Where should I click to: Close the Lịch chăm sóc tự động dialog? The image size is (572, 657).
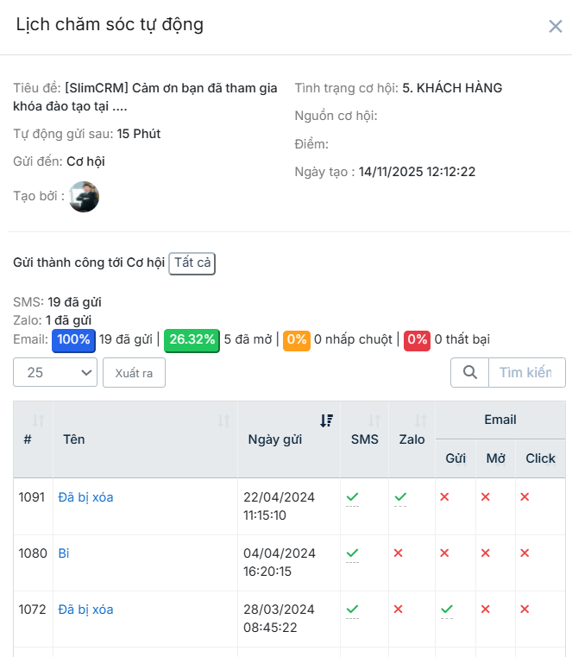[x=556, y=26]
